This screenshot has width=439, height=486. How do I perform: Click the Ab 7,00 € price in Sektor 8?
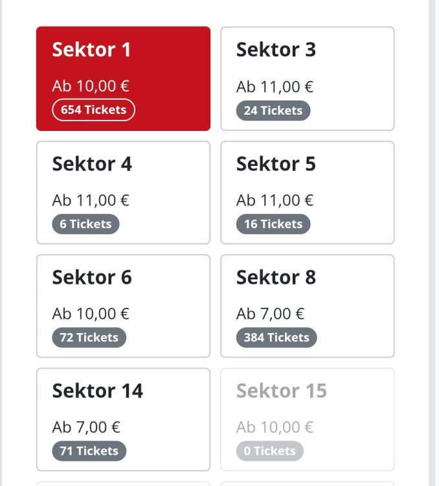(x=270, y=314)
